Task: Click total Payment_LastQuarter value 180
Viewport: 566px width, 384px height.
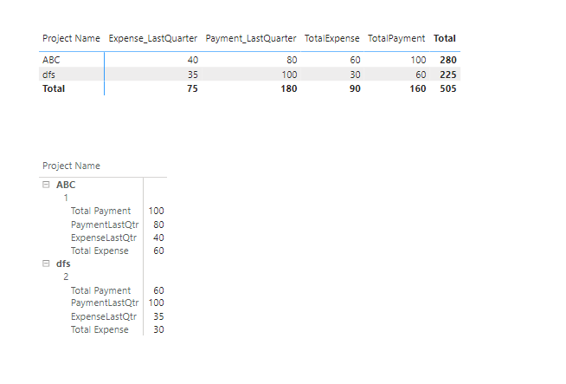Action: [289, 88]
